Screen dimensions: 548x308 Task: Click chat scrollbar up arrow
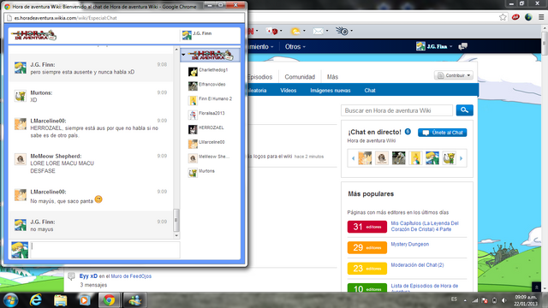(176, 50)
